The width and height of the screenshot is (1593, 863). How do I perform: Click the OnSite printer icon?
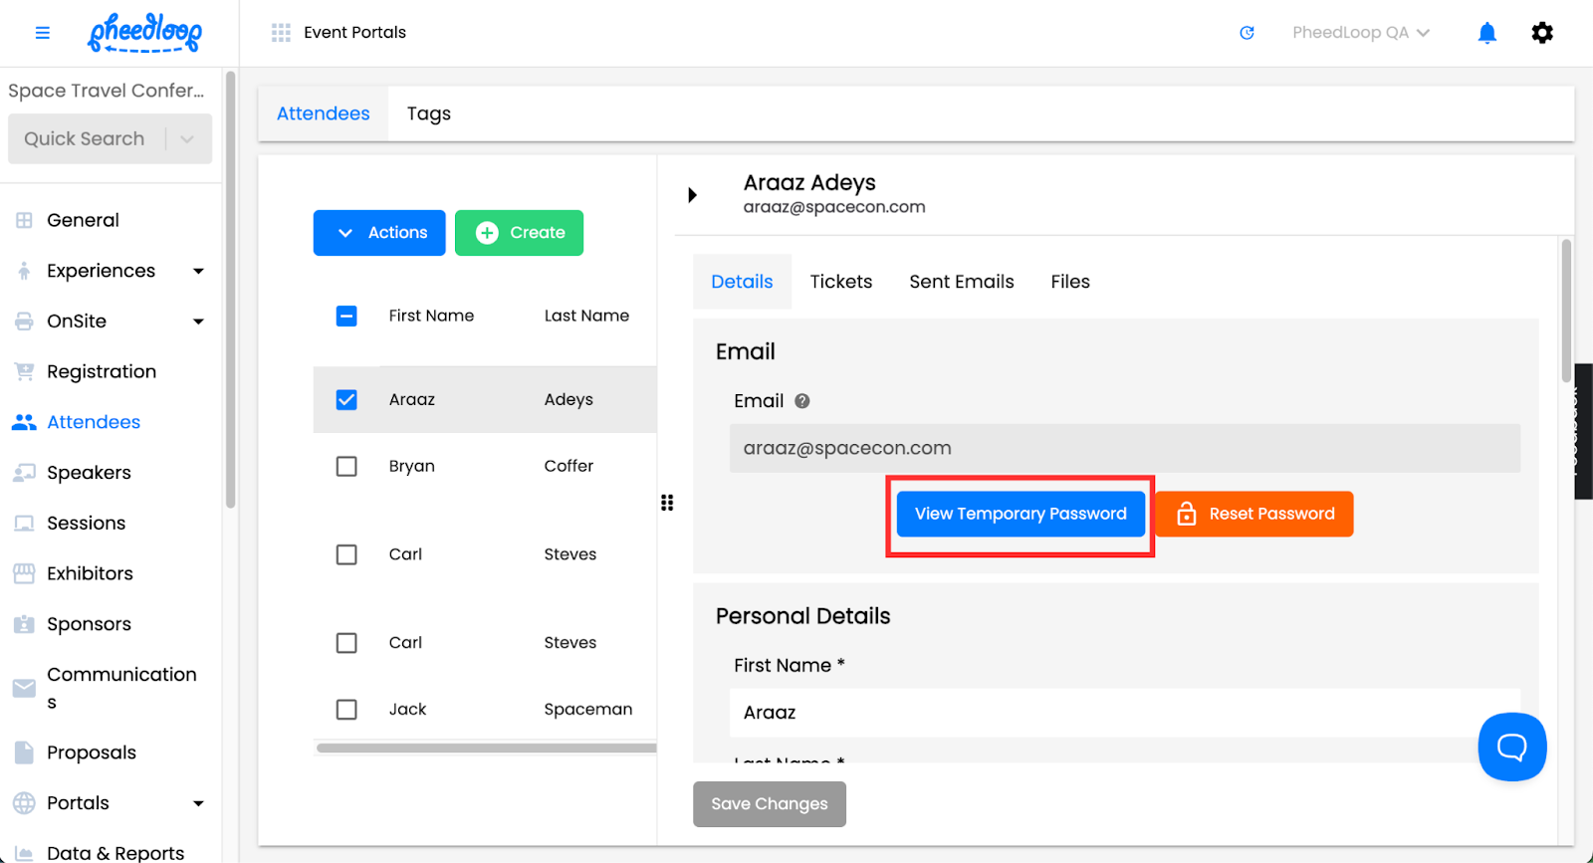24,322
